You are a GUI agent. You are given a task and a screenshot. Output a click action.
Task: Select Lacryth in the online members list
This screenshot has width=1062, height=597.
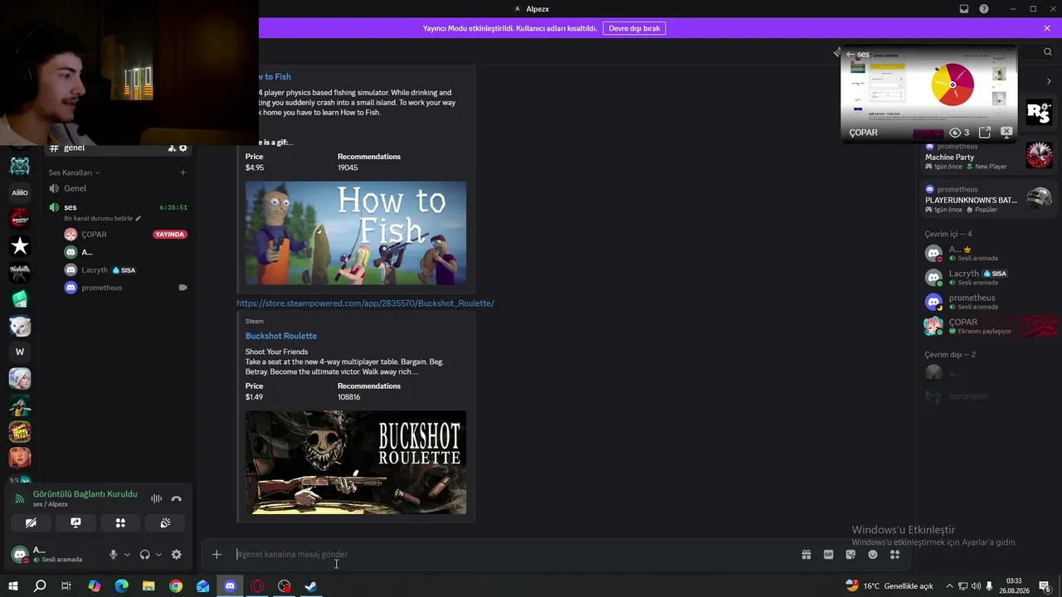pos(989,277)
